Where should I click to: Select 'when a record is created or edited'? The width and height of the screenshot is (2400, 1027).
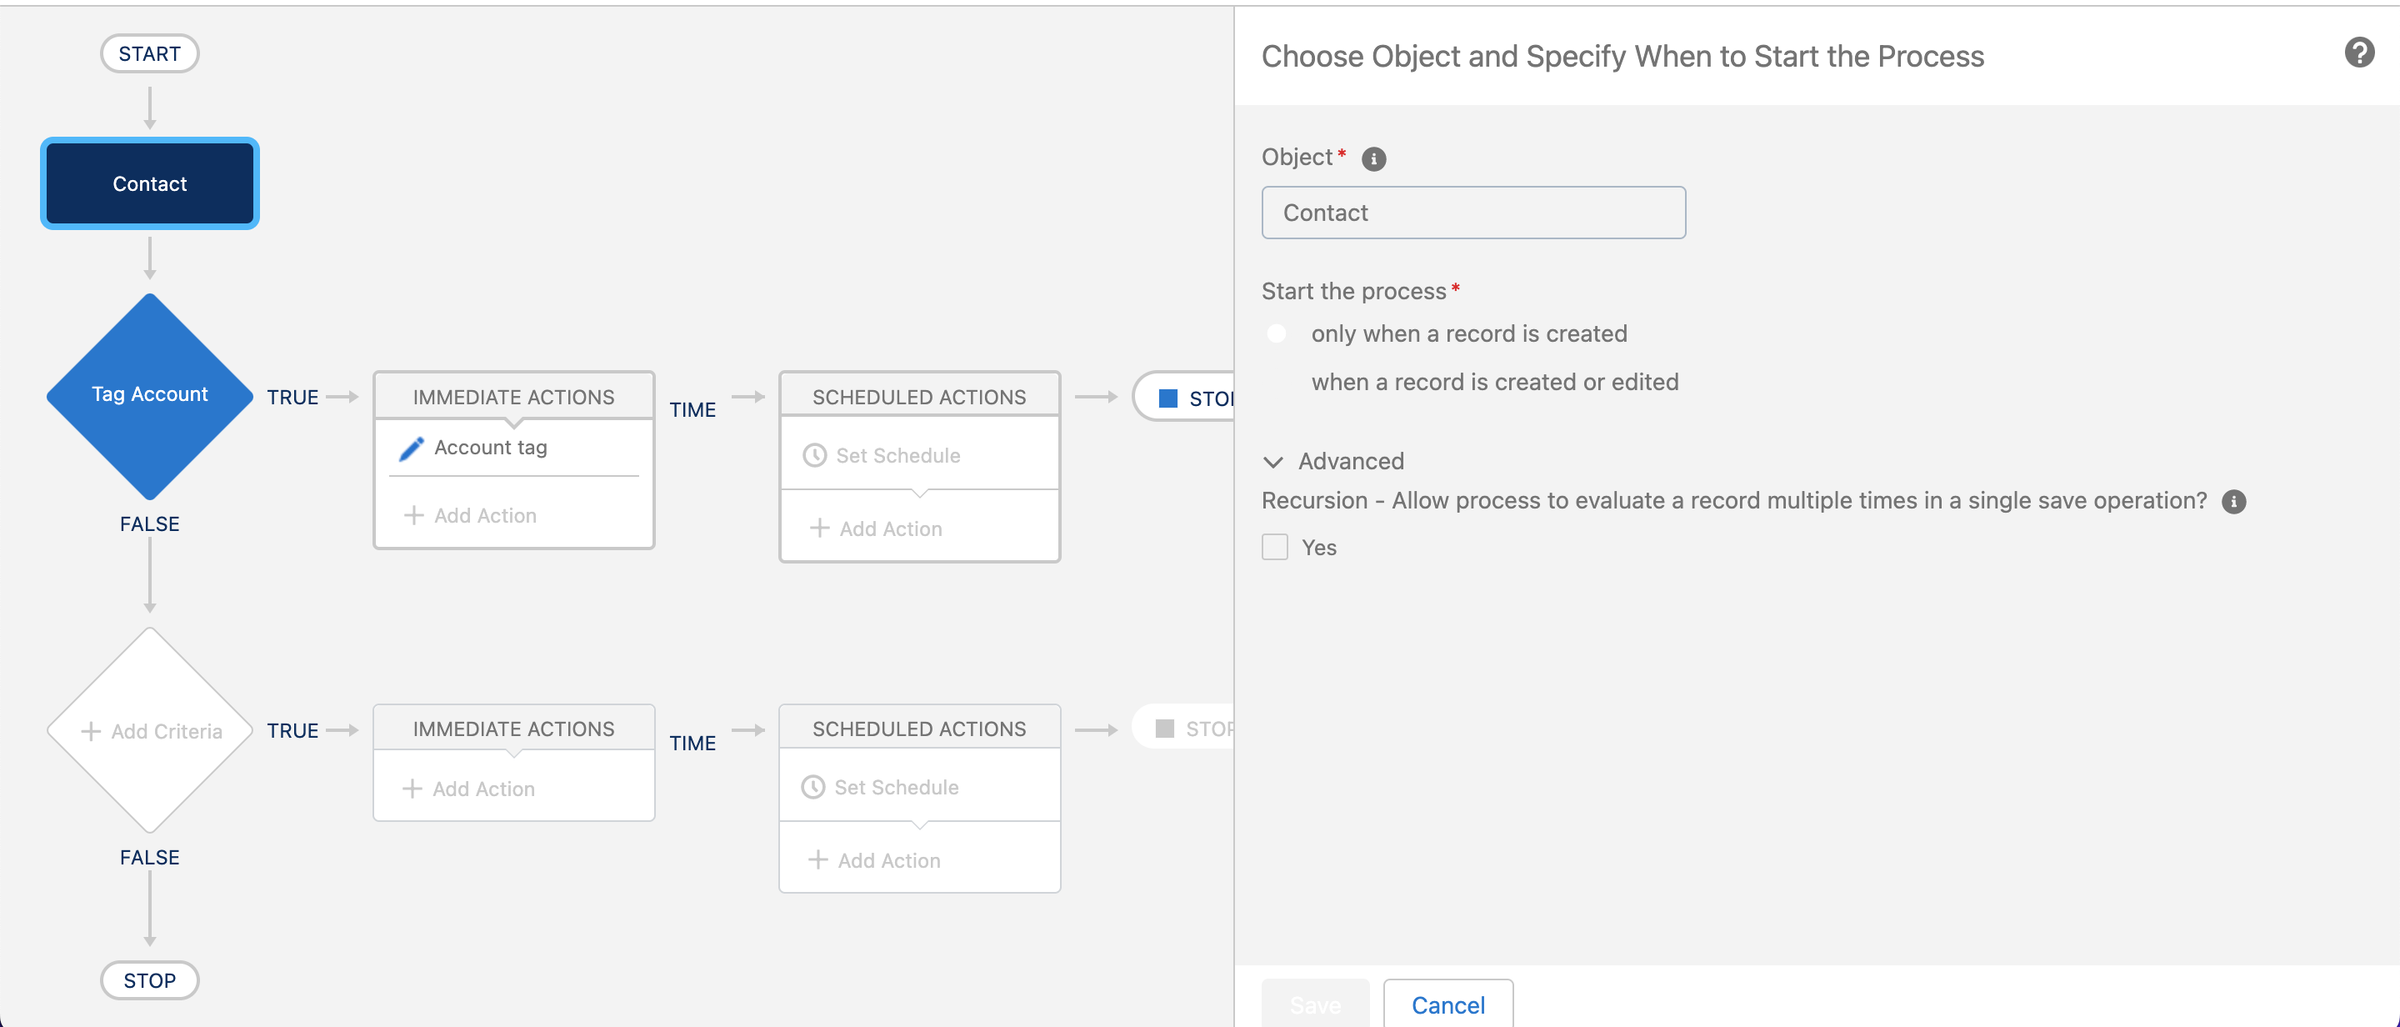pos(1277,382)
